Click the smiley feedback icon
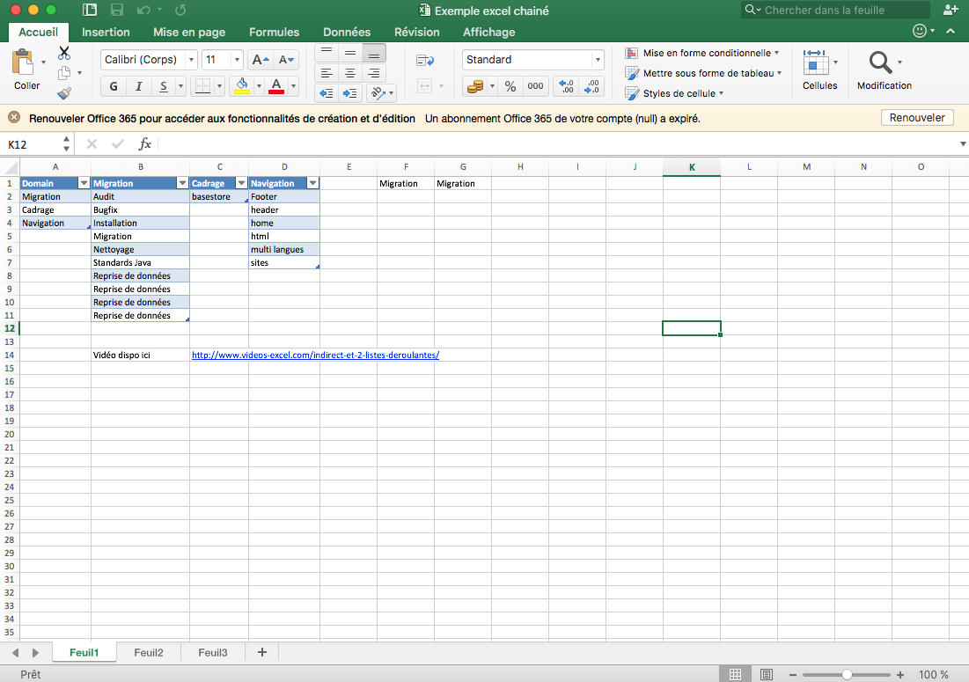 click(920, 31)
